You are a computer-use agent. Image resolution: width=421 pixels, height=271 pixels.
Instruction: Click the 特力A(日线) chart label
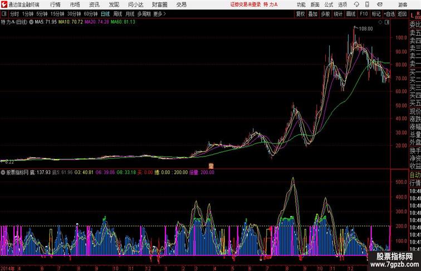(14, 22)
